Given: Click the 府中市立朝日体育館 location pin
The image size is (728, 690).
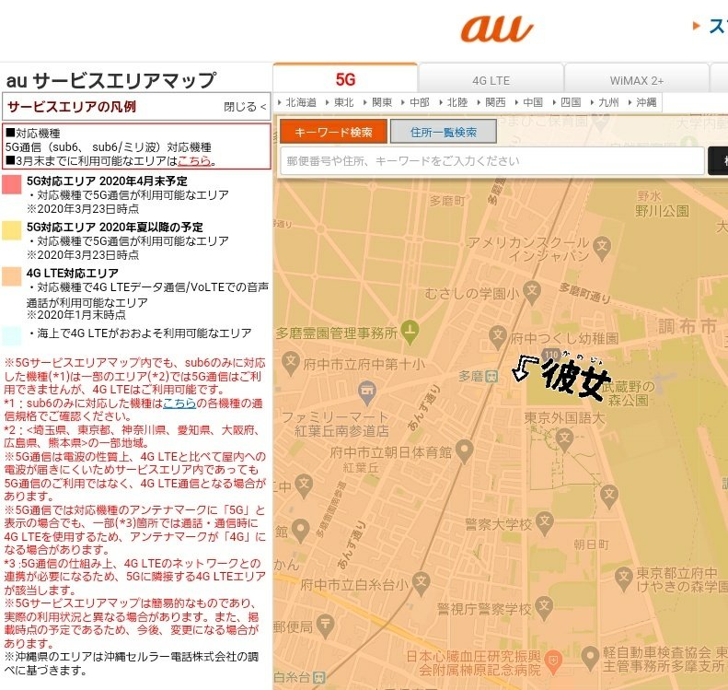Looking at the screenshot, I should 464,450.
